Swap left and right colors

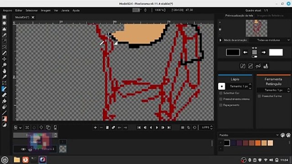coord(255,48)
